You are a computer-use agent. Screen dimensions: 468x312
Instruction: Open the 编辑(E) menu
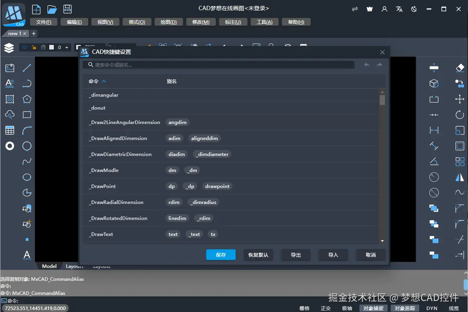coord(74,22)
